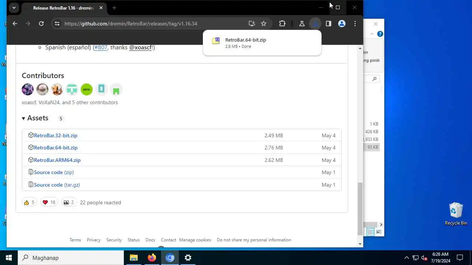Click the page vertical scrollbar thumb
The height and width of the screenshot is (265, 472).
click(x=360, y=209)
